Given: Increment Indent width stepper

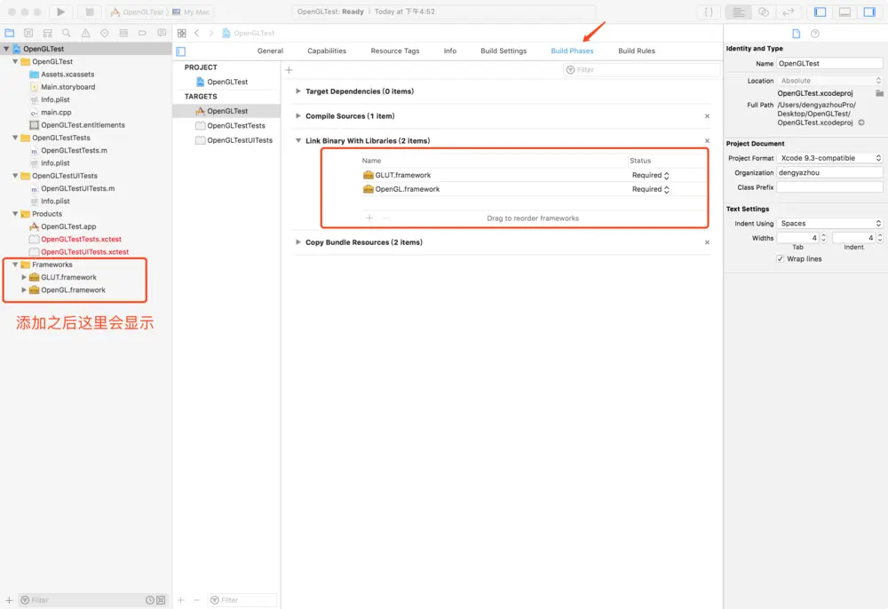Looking at the screenshot, I should 879,235.
